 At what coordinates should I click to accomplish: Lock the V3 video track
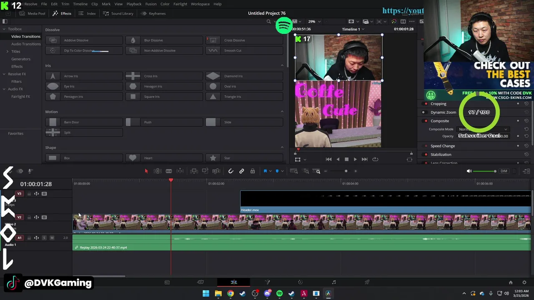click(x=29, y=194)
